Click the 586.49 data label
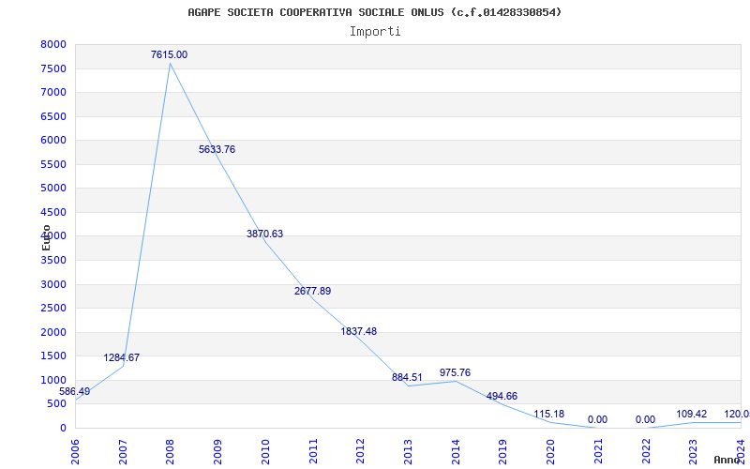 (75, 391)
